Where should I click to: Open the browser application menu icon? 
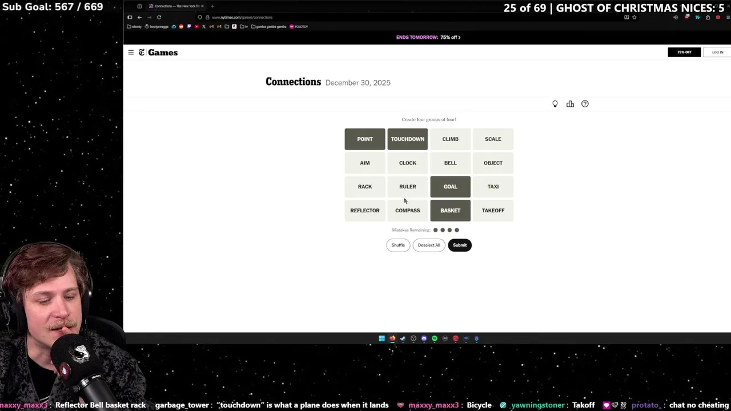pos(728,17)
